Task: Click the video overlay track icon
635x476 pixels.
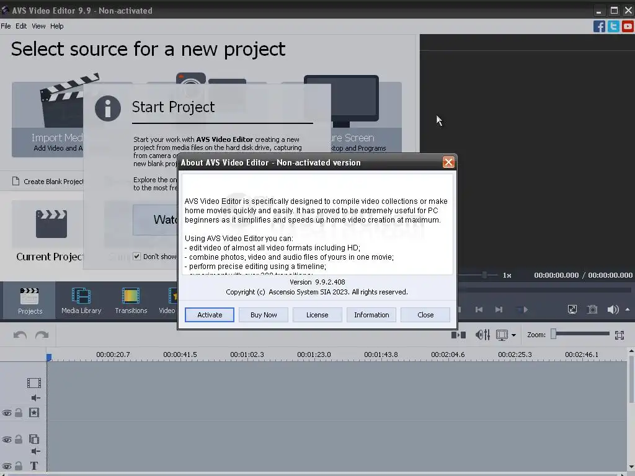Action: (34, 439)
